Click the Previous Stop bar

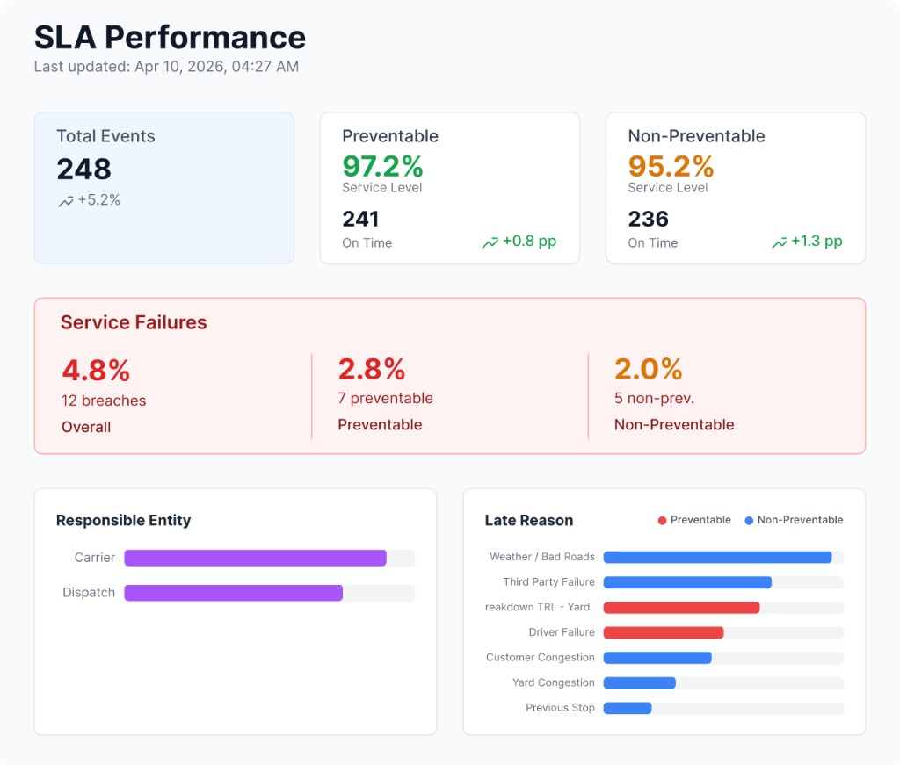pyautogui.click(x=627, y=708)
